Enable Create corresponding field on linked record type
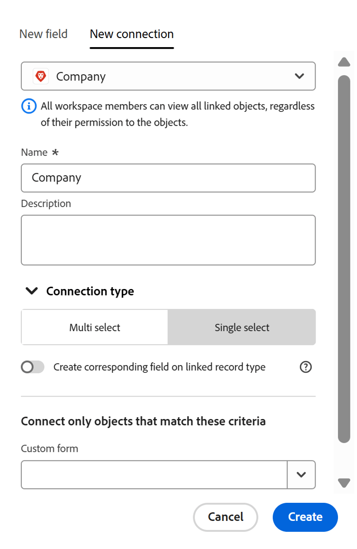Image resolution: width=357 pixels, height=549 pixels. 32,367
